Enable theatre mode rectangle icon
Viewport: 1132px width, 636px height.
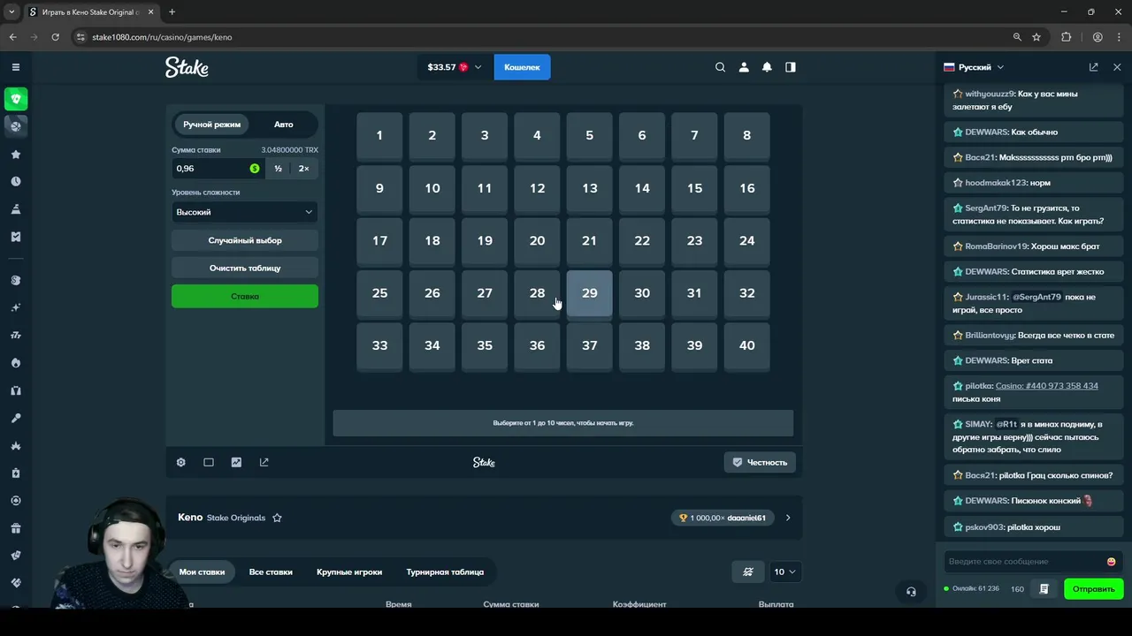click(209, 462)
